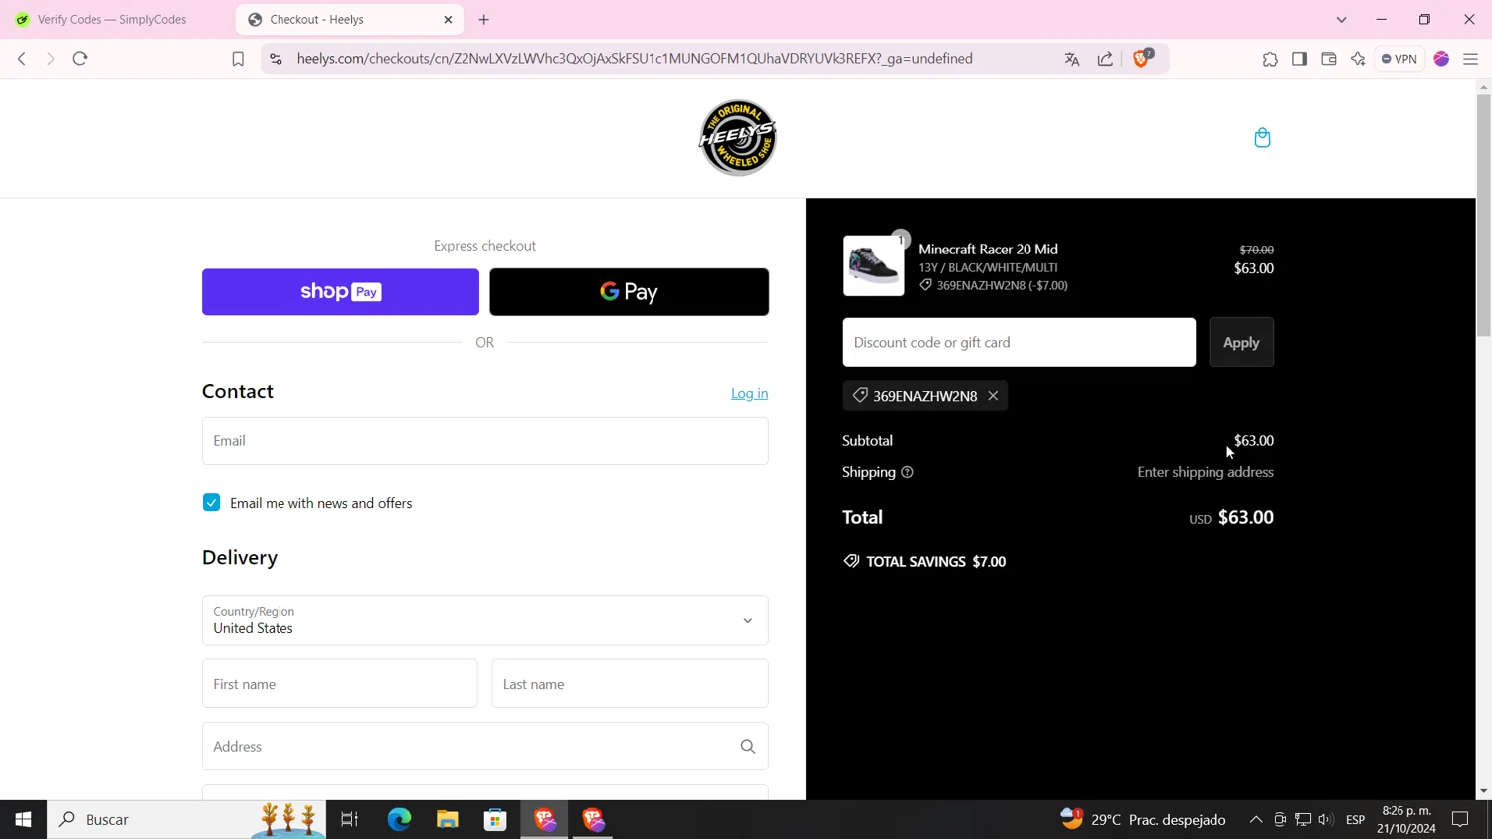Click the Log in link
This screenshot has width=1492, height=839.
(x=749, y=394)
